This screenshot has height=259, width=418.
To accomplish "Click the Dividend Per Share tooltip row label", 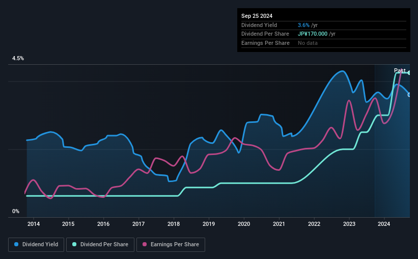I will [x=265, y=34].
